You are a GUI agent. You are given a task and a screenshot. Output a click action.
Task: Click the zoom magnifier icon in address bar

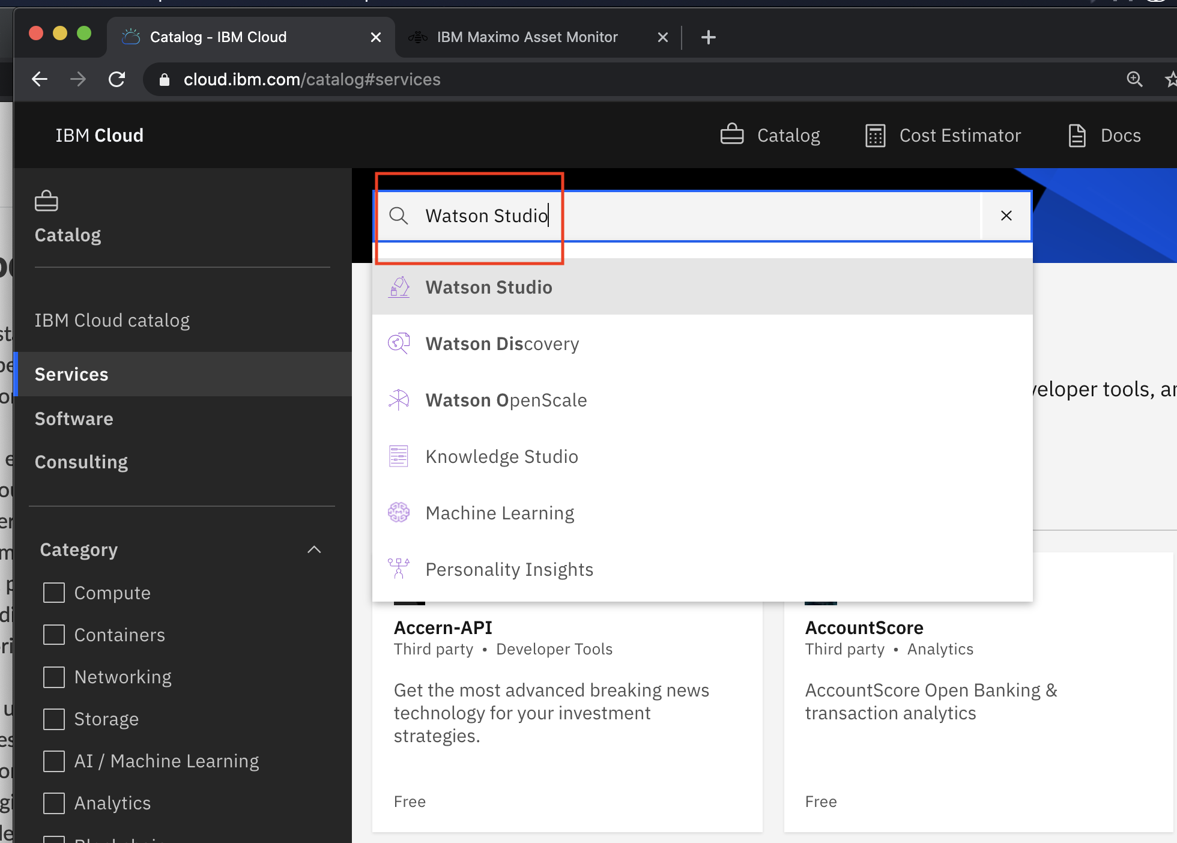[1134, 79]
